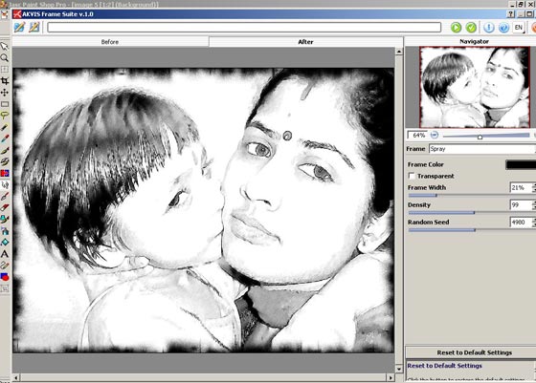Select the Eraser tool

5,207
